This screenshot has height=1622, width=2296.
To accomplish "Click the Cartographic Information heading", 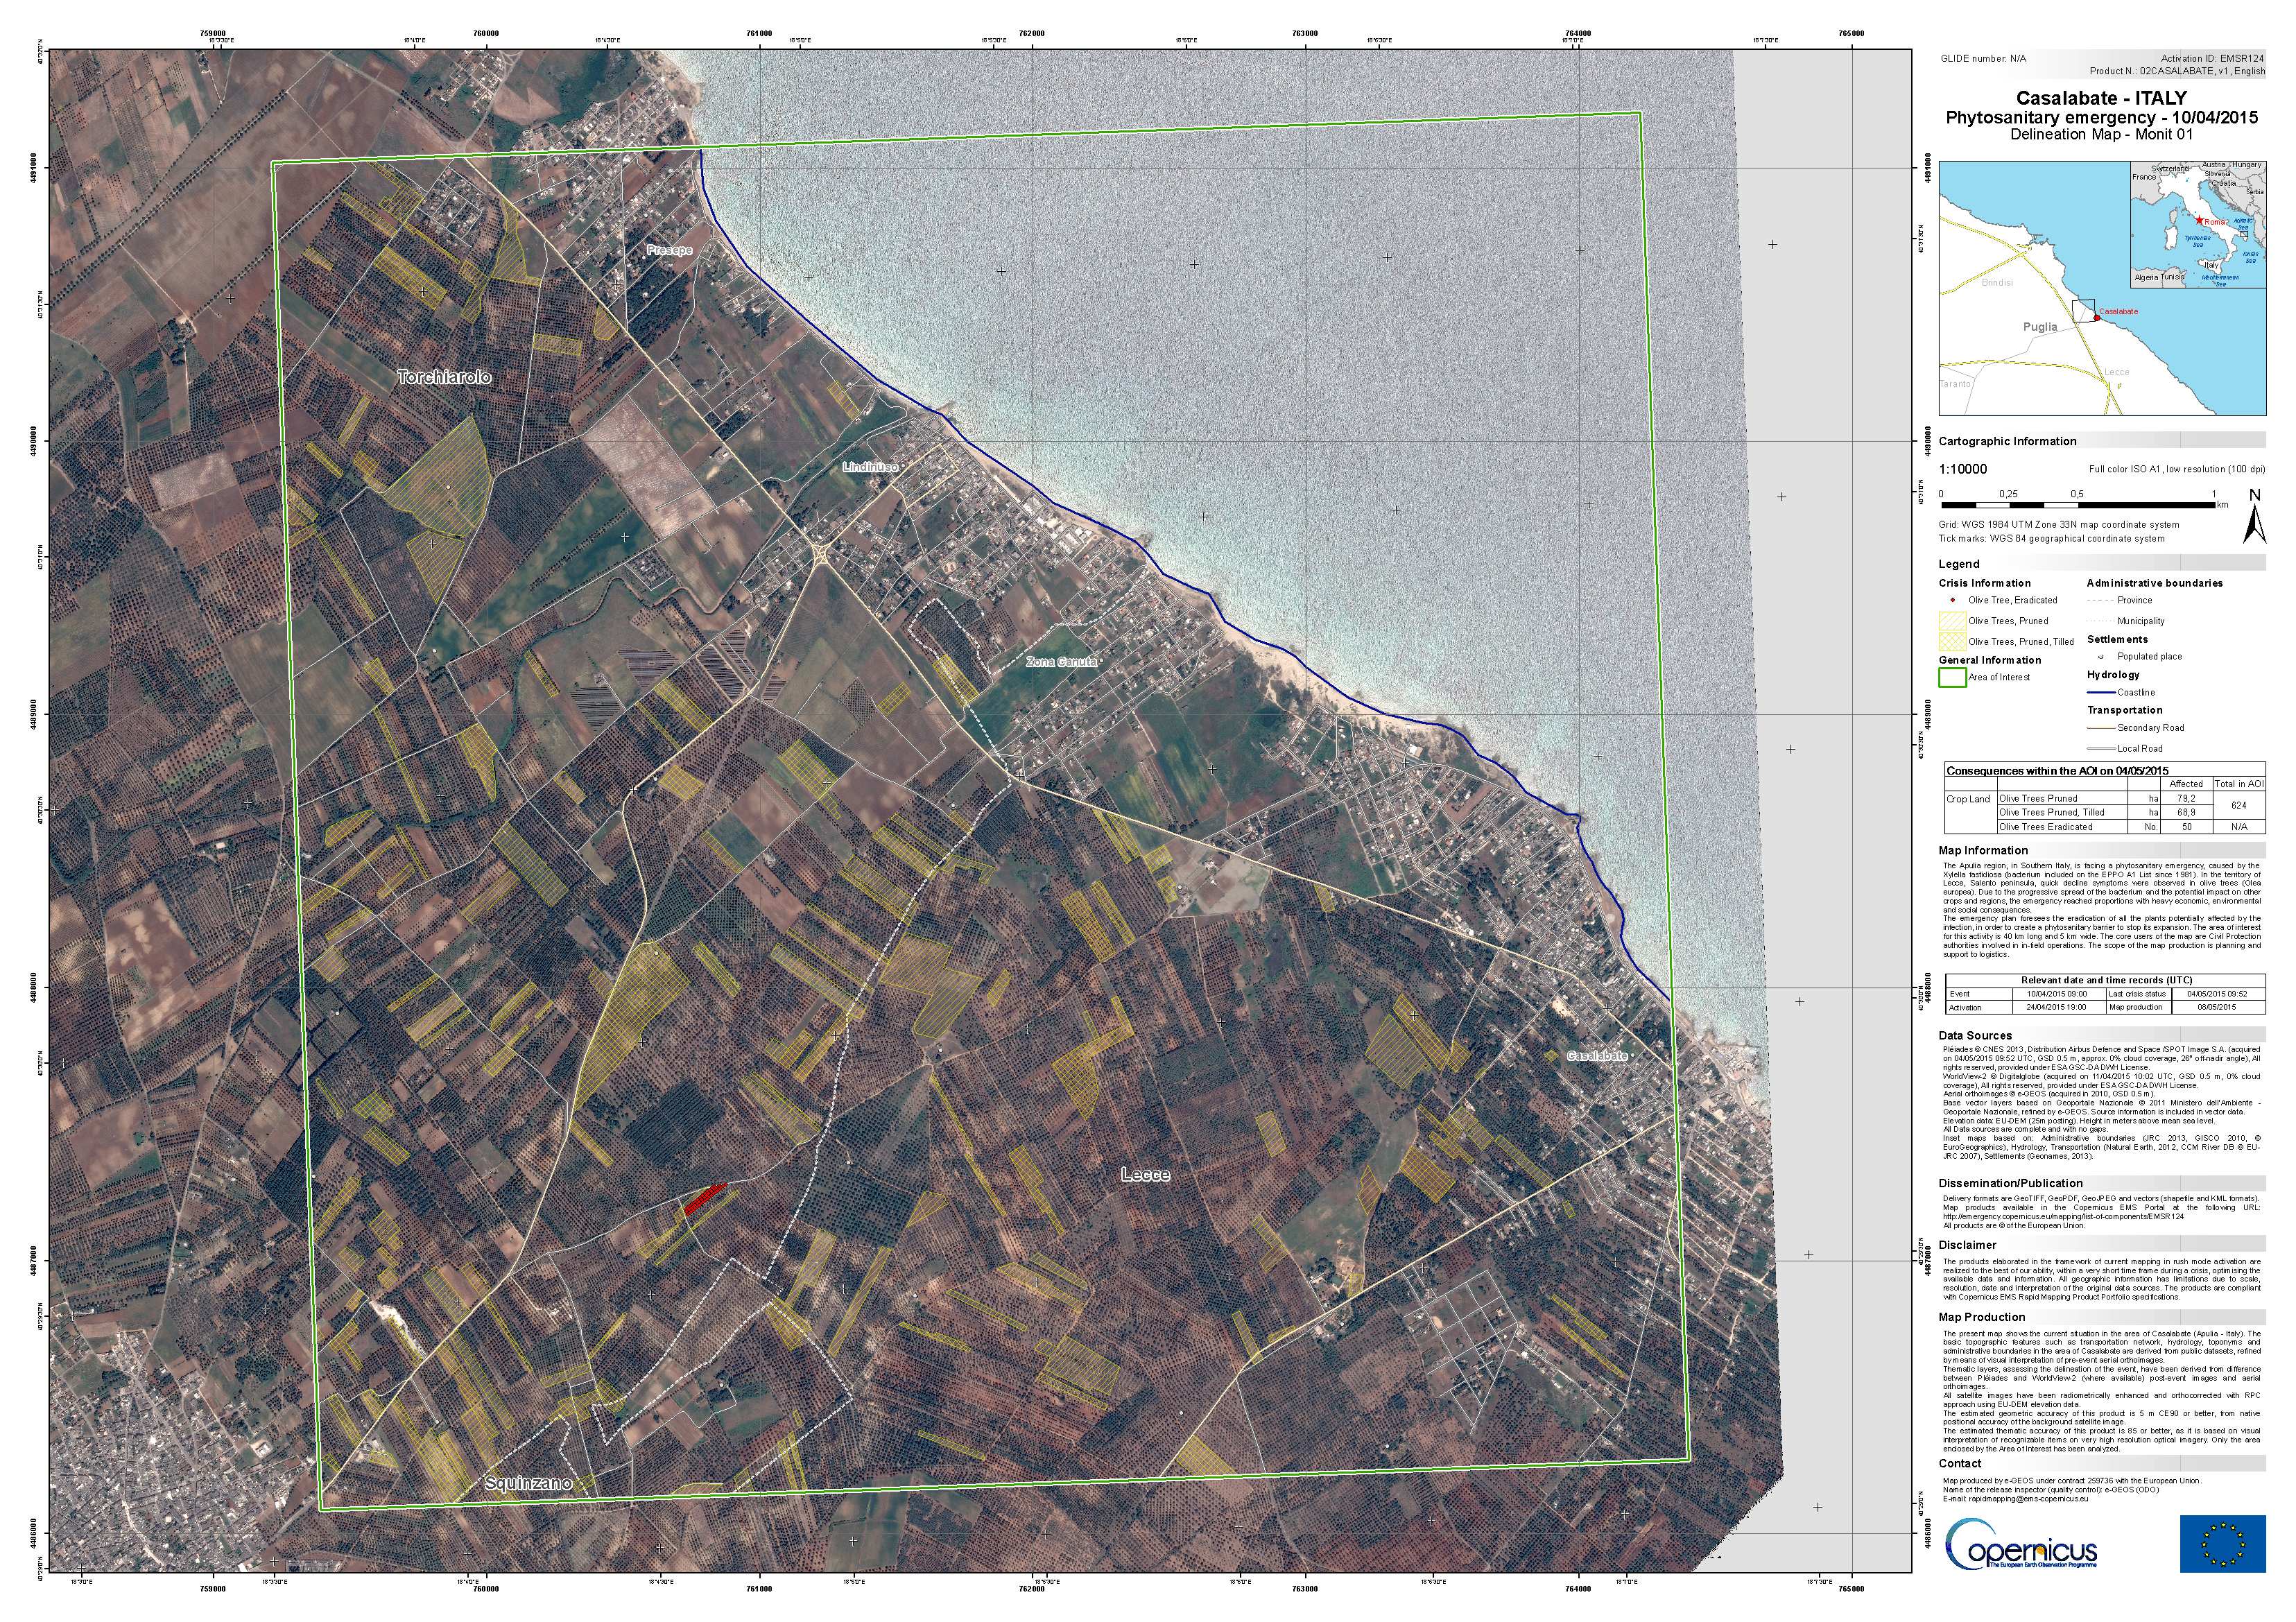I will [2007, 441].
